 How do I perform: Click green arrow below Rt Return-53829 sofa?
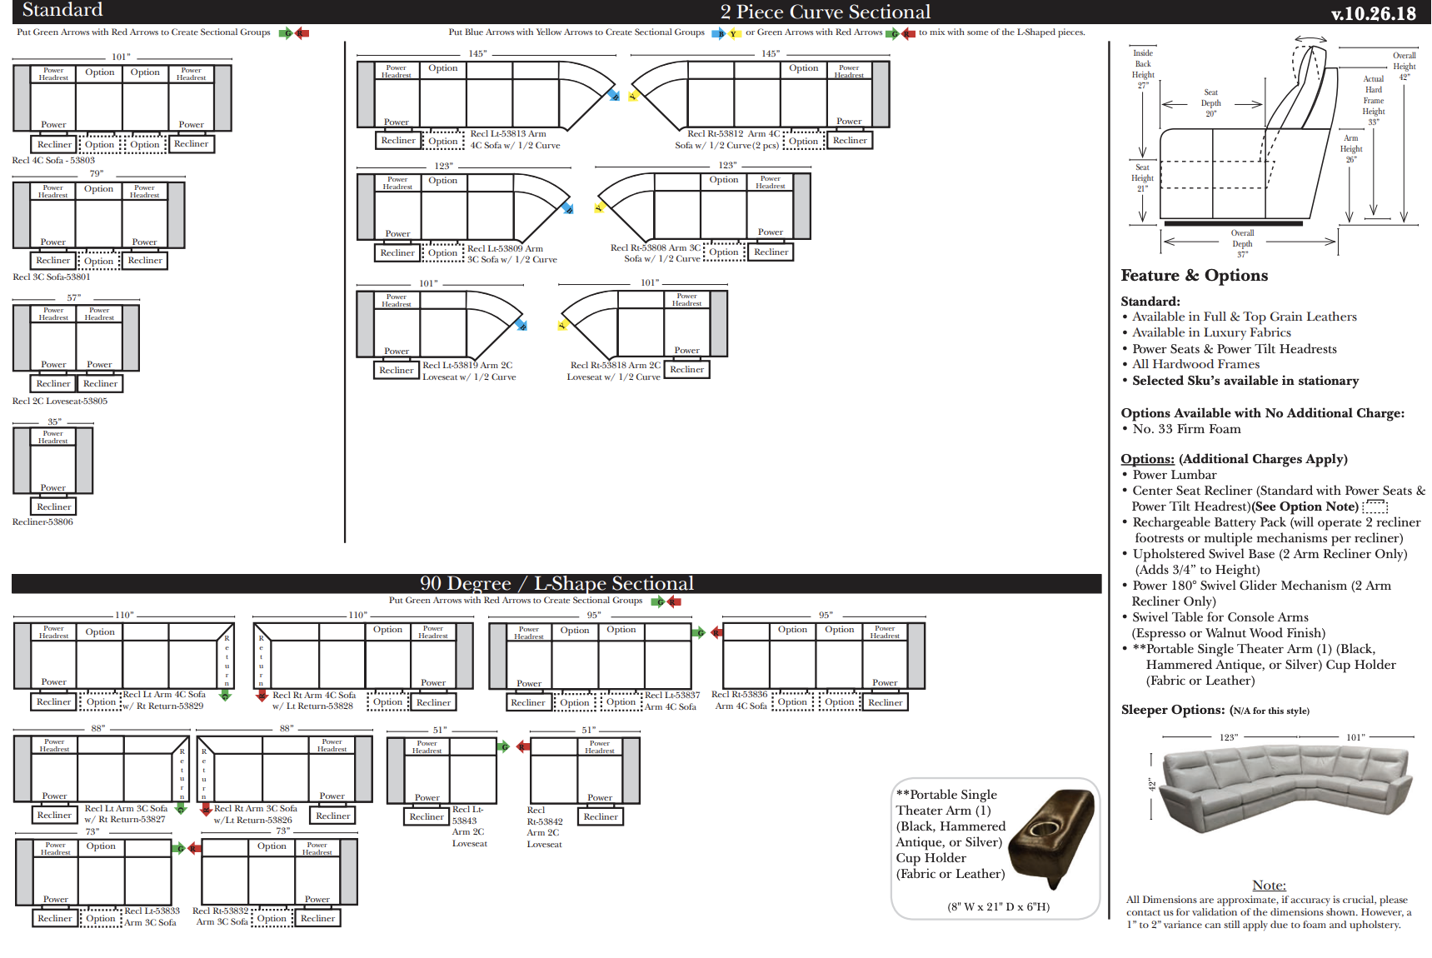coord(224,695)
